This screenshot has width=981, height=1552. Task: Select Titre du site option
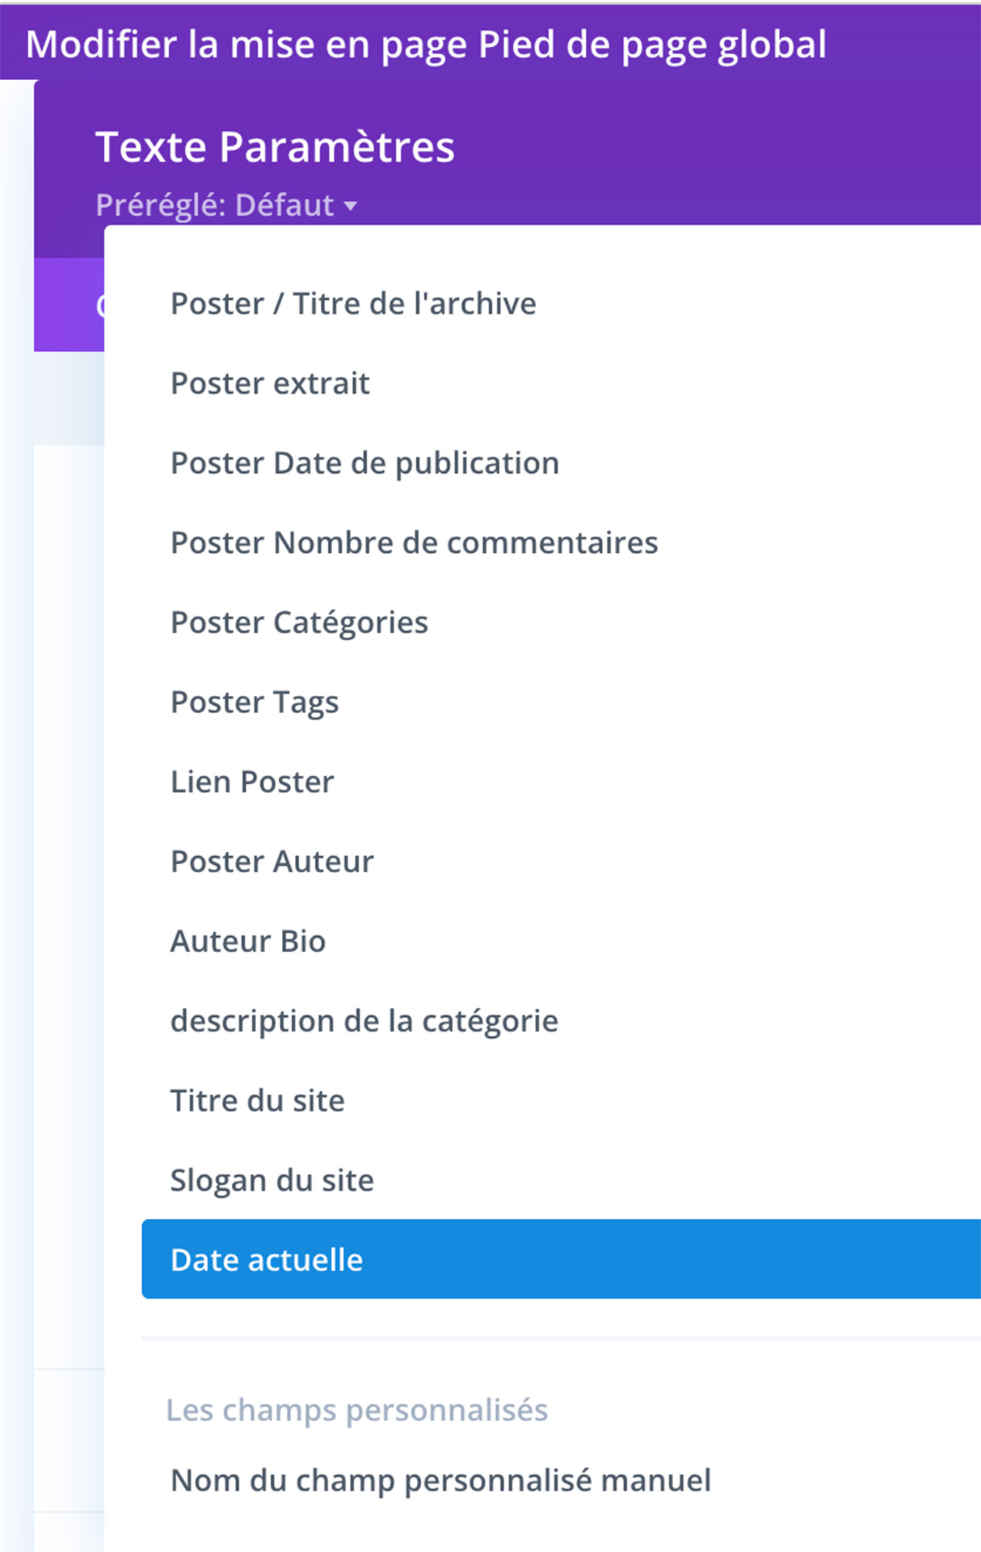coord(257,1101)
